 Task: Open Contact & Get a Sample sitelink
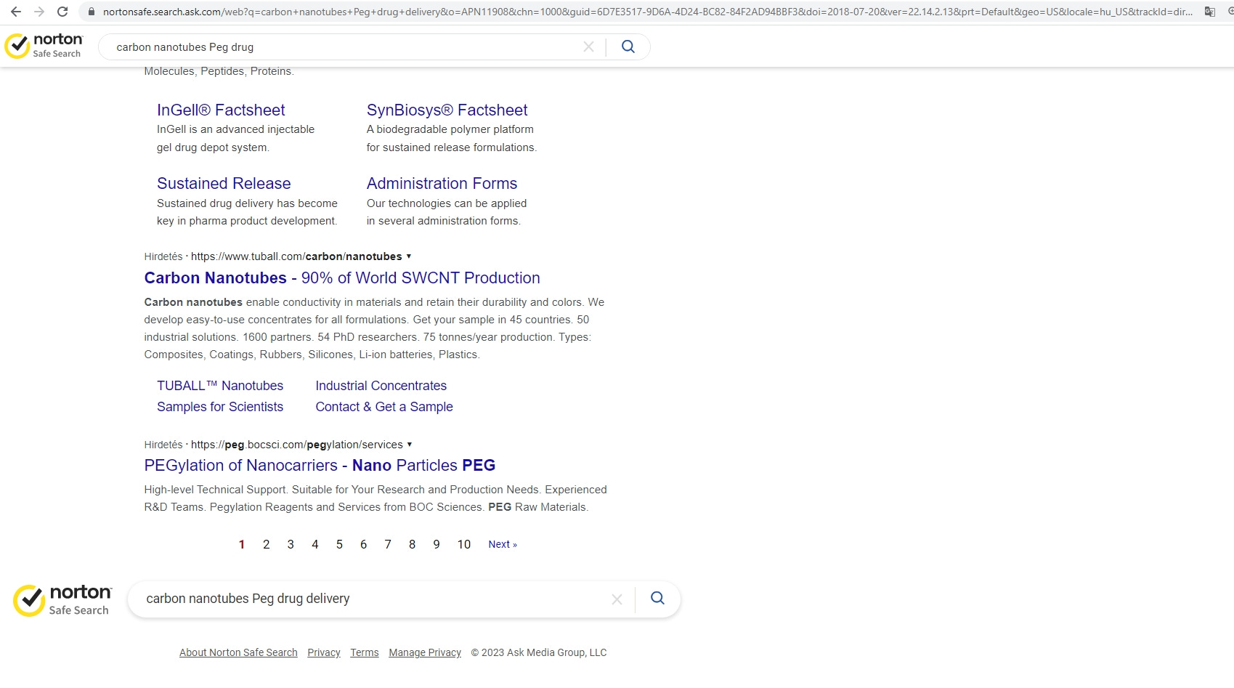[384, 407]
